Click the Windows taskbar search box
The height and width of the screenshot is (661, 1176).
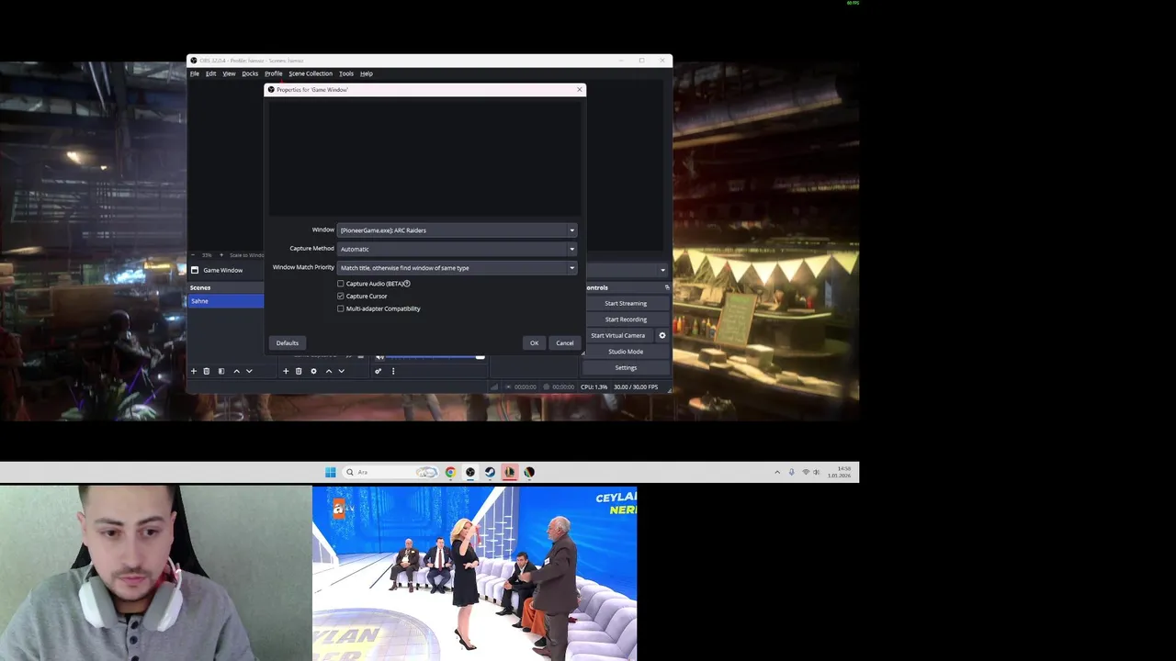(x=390, y=472)
